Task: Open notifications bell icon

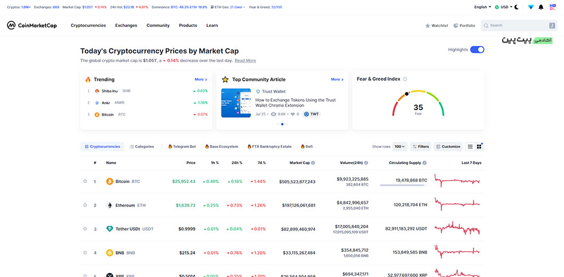Action: coord(541,7)
